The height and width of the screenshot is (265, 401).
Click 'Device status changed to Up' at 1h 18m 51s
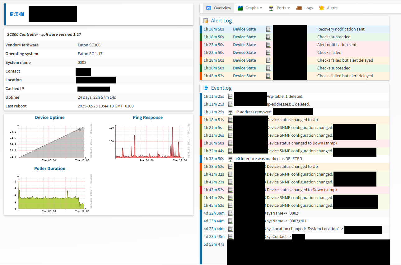[292, 120]
